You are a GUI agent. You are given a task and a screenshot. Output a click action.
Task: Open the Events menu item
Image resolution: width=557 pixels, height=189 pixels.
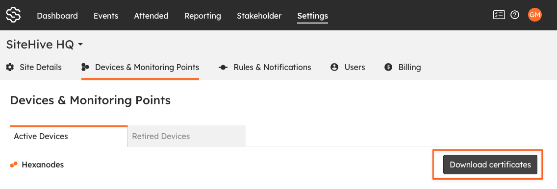106,16
